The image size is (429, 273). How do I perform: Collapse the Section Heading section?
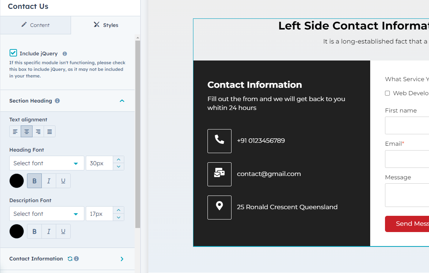pyautogui.click(x=122, y=101)
